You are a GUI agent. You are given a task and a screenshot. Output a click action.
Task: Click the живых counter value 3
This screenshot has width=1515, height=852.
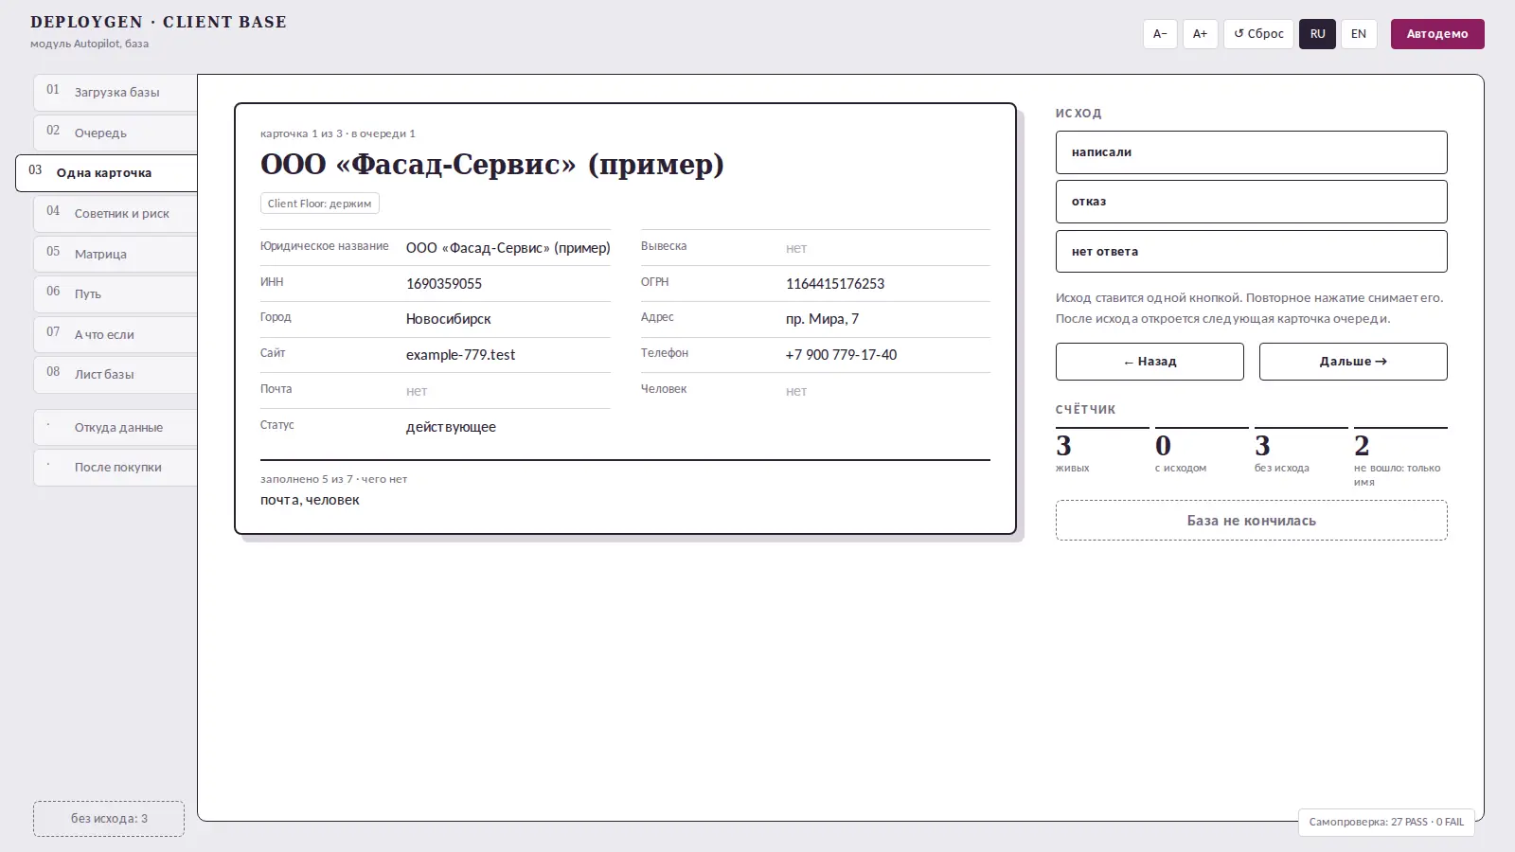coord(1064,445)
